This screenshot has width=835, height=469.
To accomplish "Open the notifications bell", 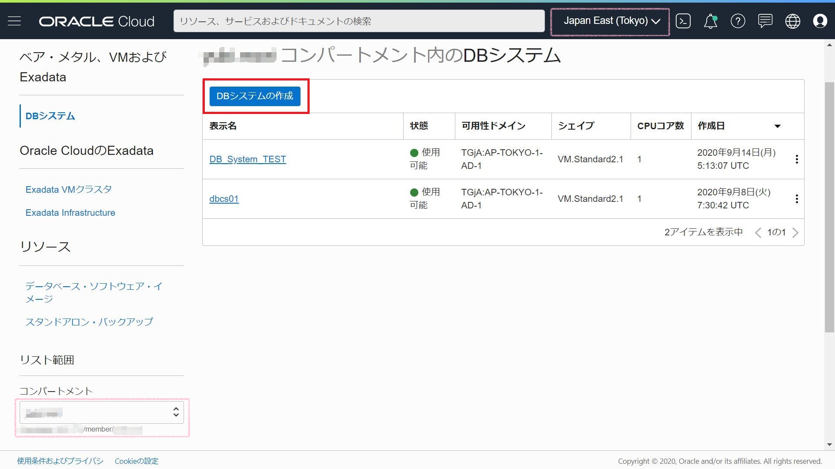I will (710, 21).
